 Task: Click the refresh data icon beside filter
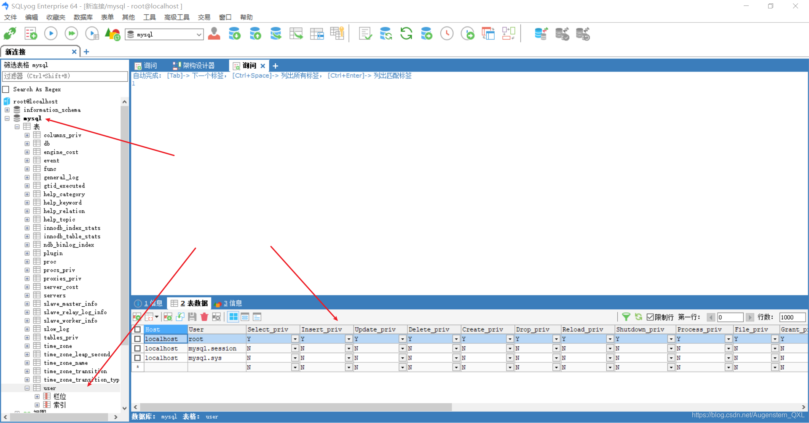(639, 317)
